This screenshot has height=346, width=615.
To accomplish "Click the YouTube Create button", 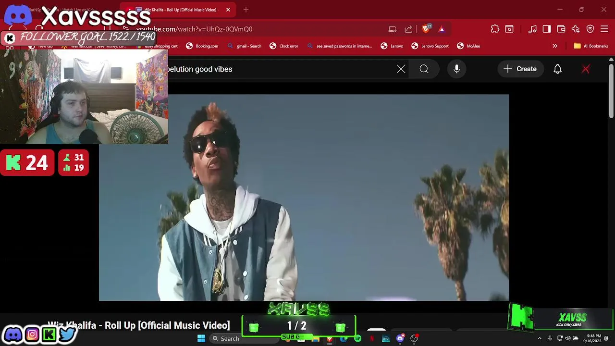I will pyautogui.click(x=520, y=69).
